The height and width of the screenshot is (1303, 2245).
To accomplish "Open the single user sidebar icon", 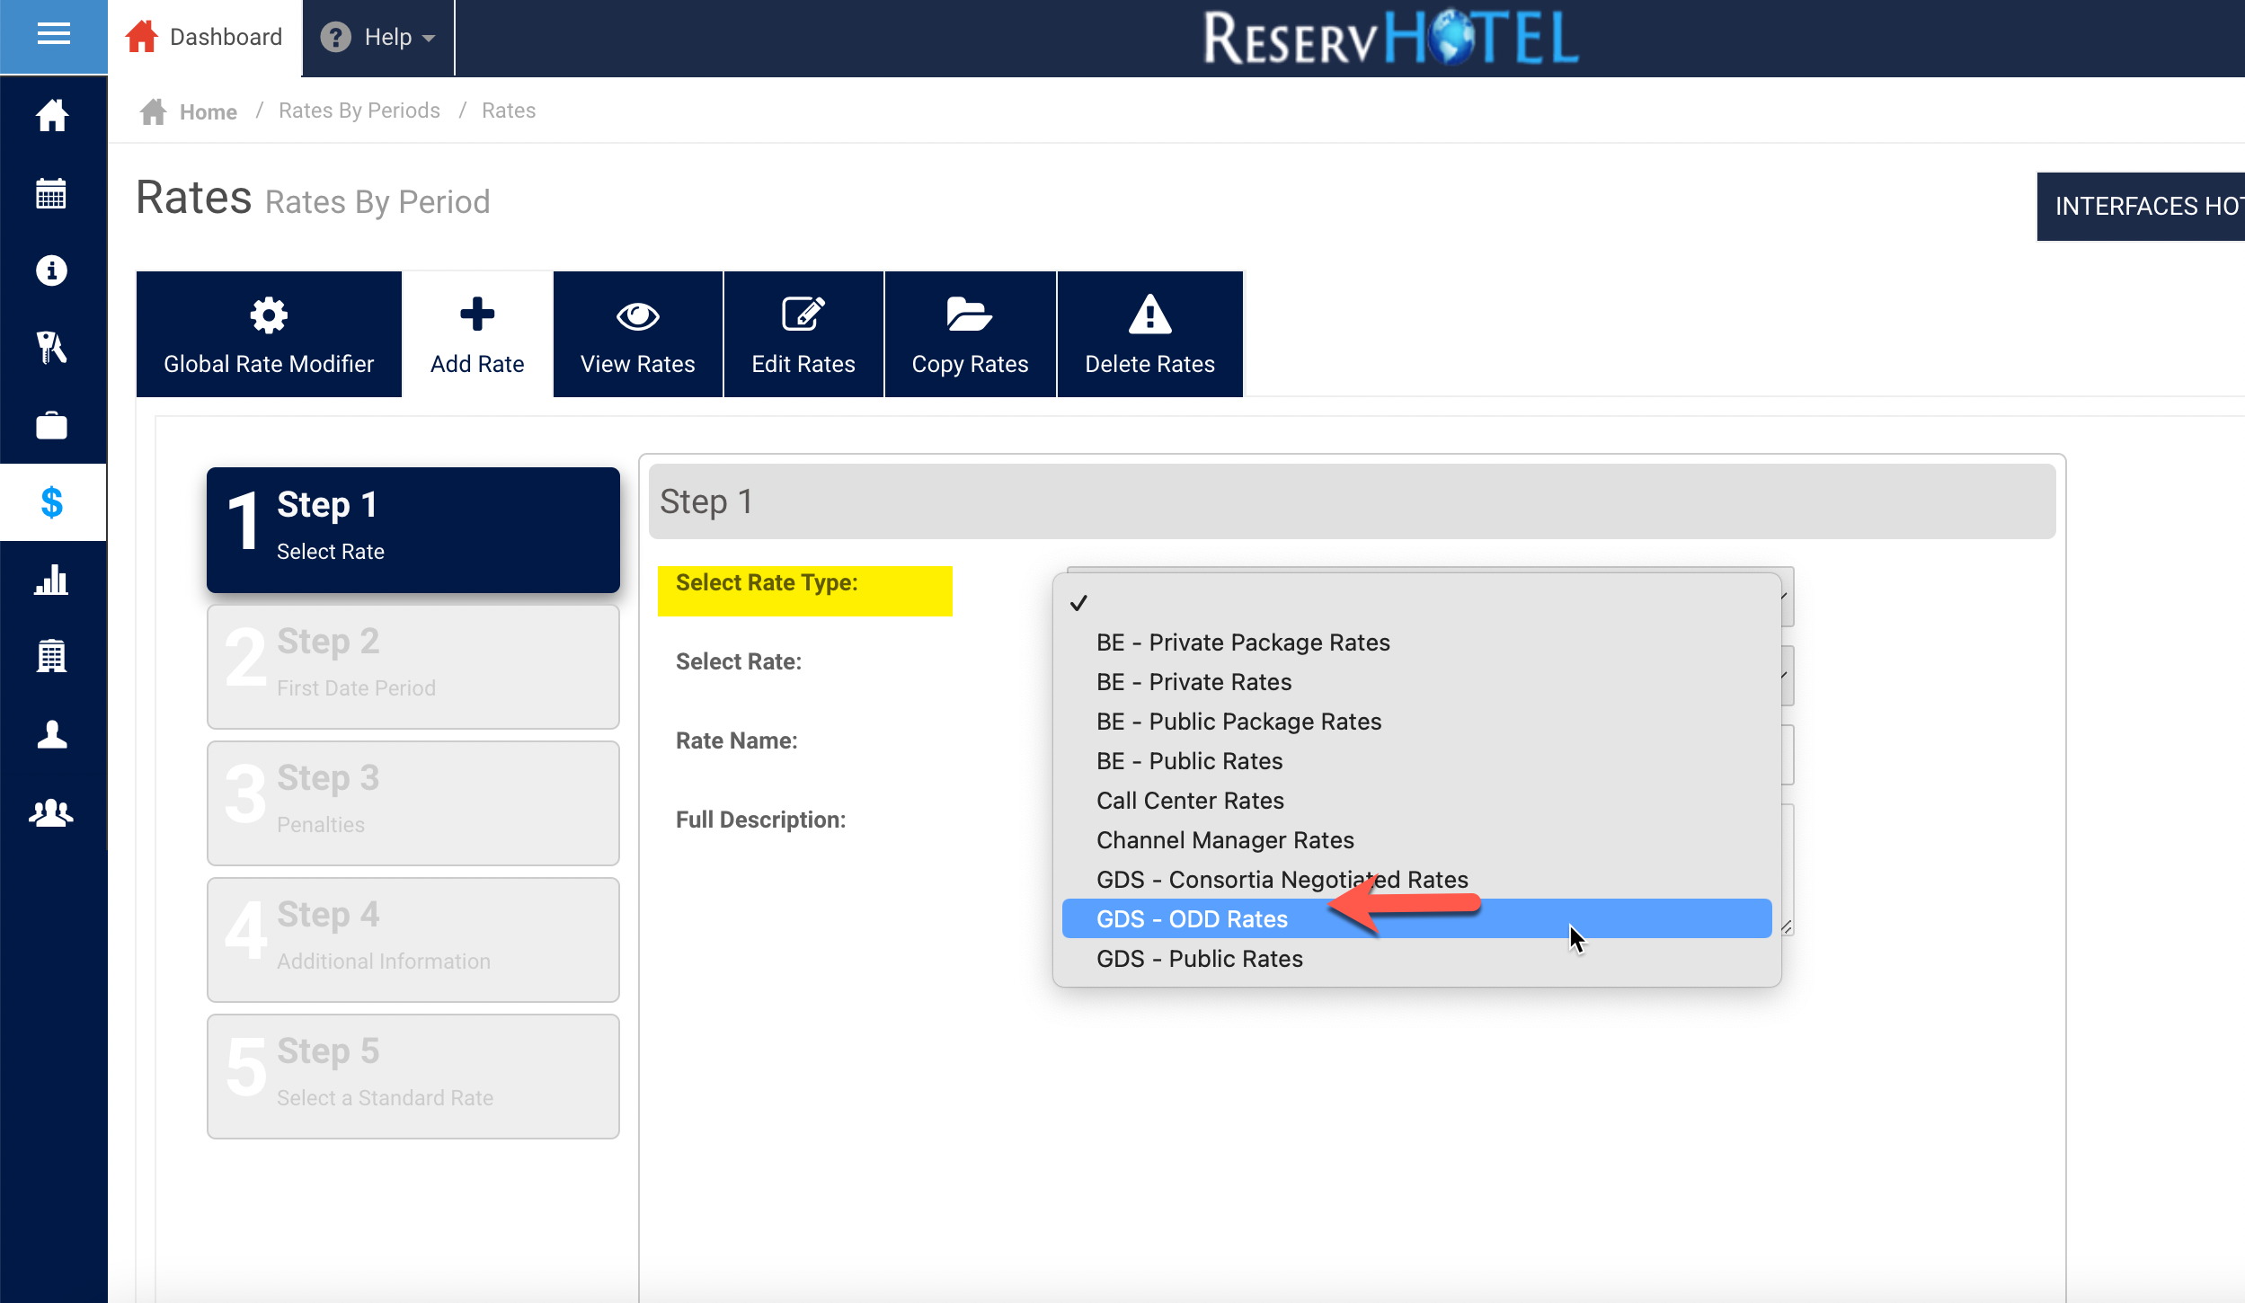I will pos(51,734).
